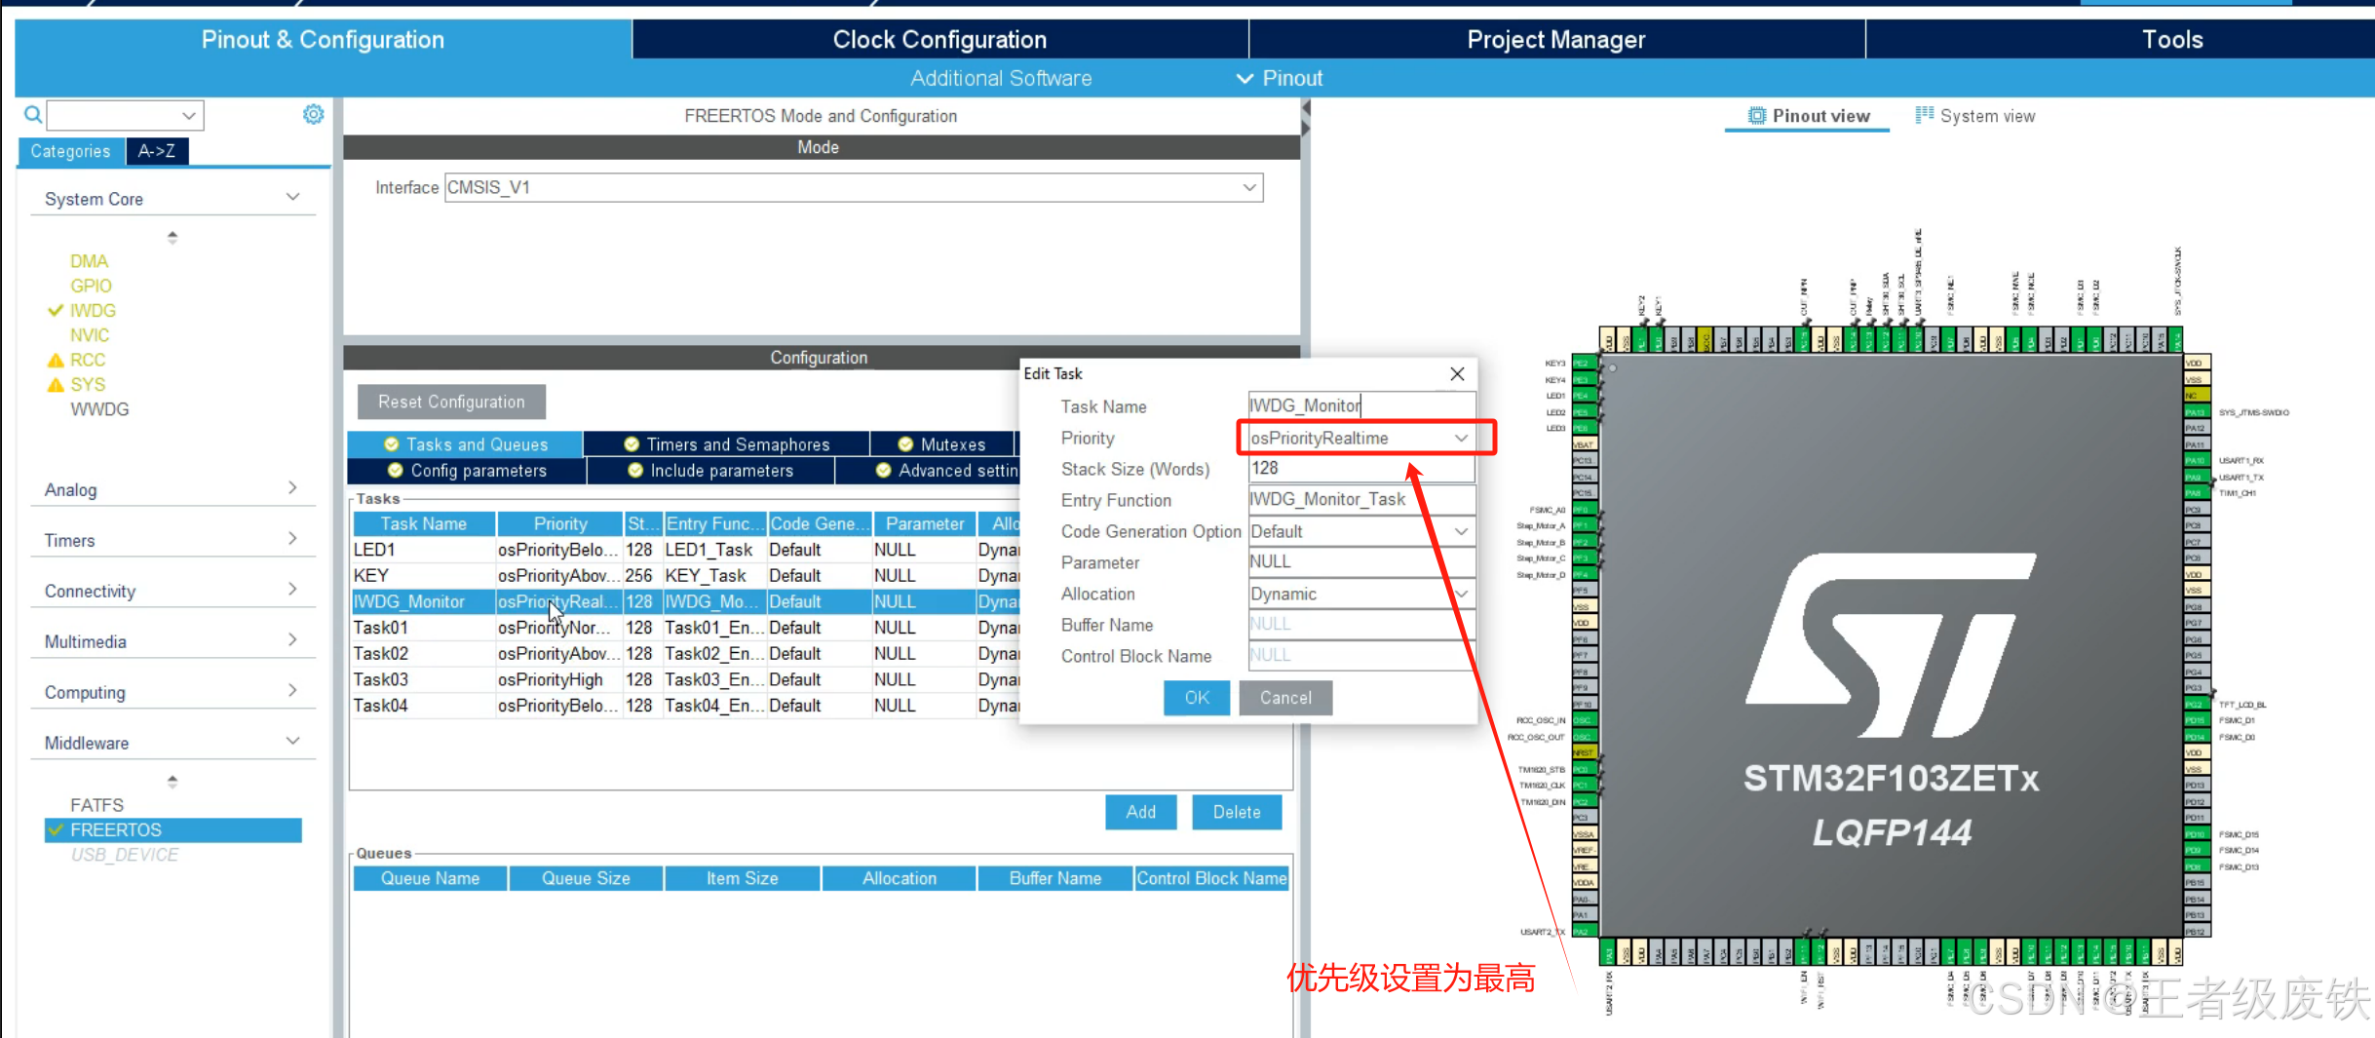Open the Include parameters tab
2375x1038 pixels.
(711, 471)
